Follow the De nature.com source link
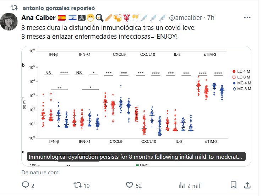262x196 pixels. pos(40,173)
